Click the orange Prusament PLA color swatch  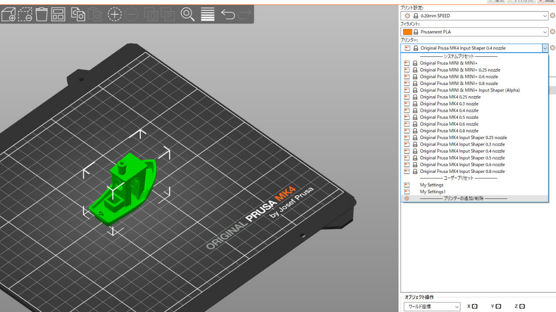(406, 31)
